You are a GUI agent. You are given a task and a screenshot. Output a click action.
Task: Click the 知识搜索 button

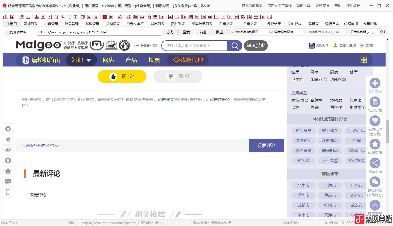pos(256,46)
